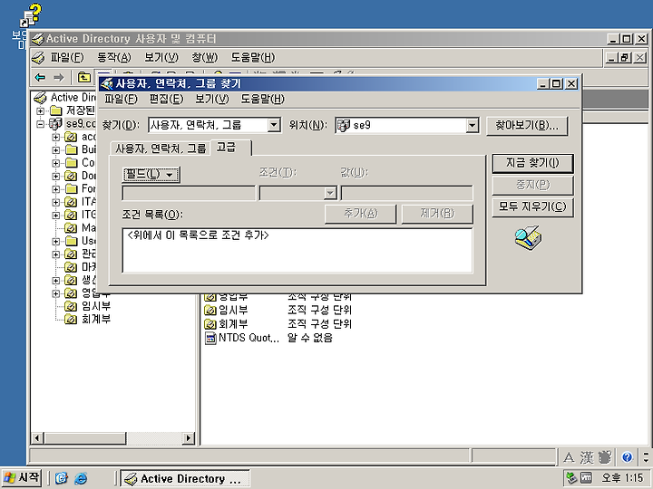Viewport: 653px width, 489px height.
Task: Click the Find dialog magnifier book icon
Action: pos(529,237)
